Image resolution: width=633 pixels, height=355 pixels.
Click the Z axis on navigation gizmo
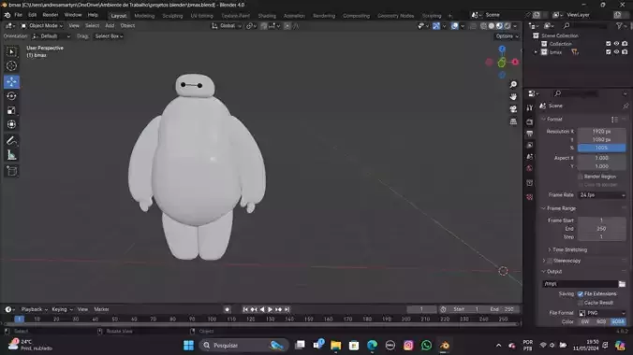pos(502,50)
